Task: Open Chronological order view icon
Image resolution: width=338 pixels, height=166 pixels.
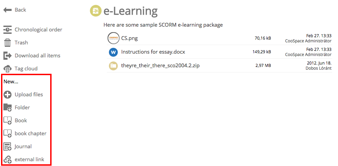Action: (x=8, y=29)
